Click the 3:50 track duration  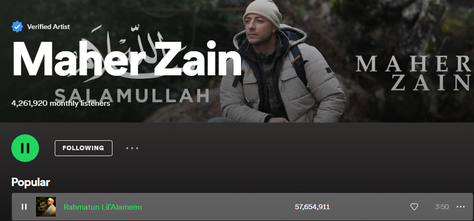pyautogui.click(x=441, y=207)
